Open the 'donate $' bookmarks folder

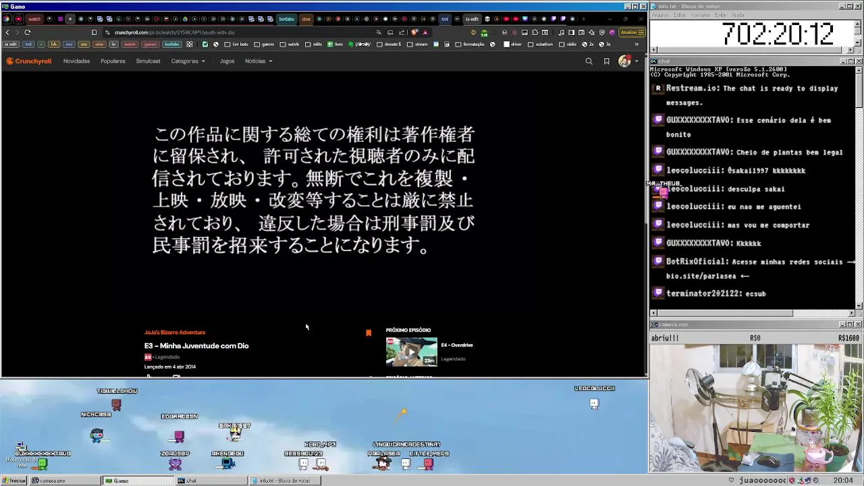[389, 45]
